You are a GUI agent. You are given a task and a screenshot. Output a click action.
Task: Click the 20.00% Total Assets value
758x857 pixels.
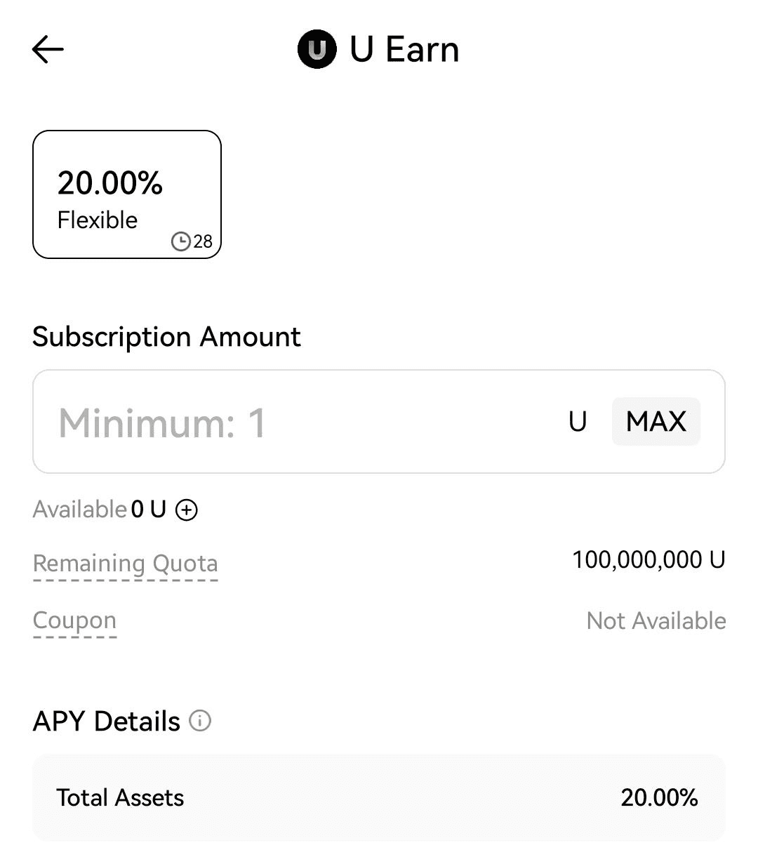[658, 797]
